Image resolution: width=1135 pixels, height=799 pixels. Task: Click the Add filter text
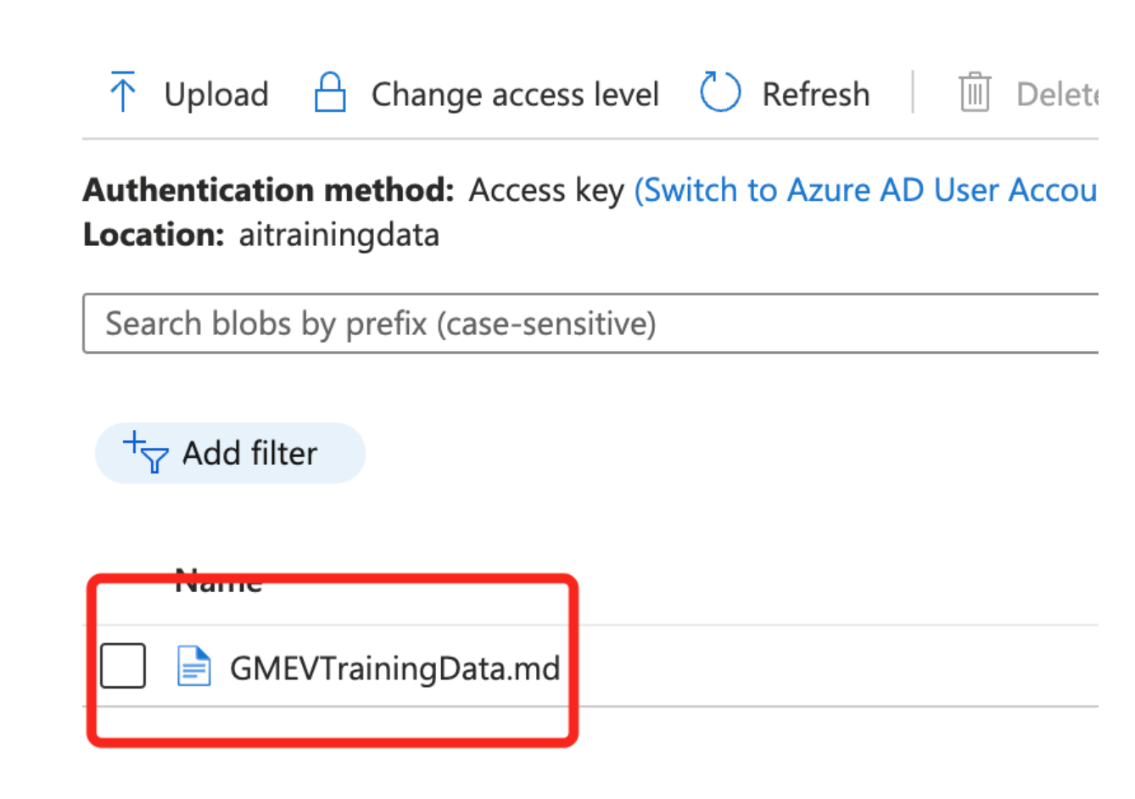[249, 454]
